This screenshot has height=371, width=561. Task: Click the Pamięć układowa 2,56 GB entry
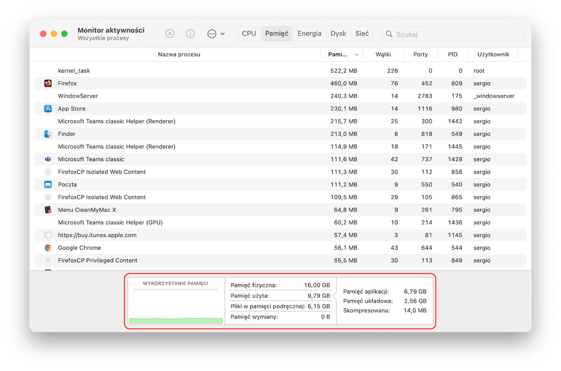click(385, 301)
